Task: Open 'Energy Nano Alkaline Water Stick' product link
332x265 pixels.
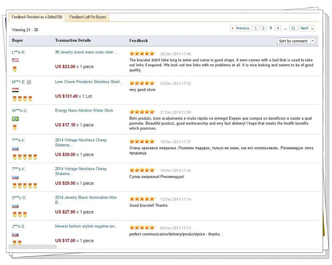Action: pyautogui.click(x=84, y=111)
